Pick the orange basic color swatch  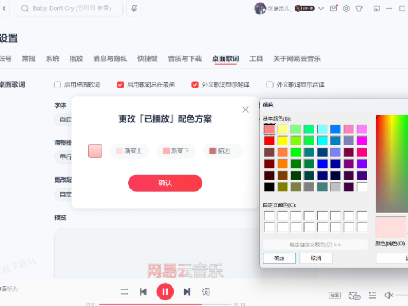(283, 164)
